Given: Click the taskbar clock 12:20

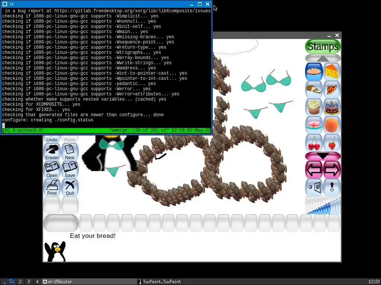Looking at the screenshot, I should pos(374,281).
